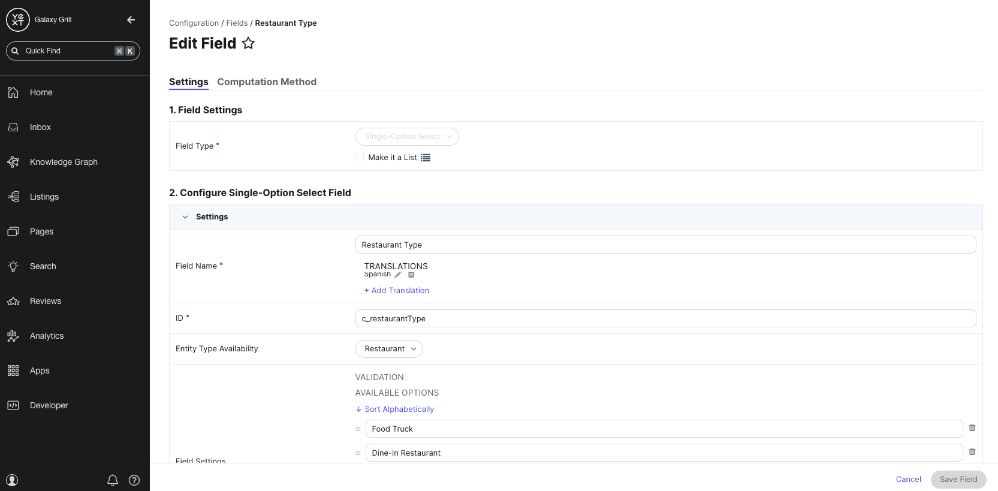
Task: Click the Galaxy Grill account name
Action: click(x=53, y=20)
